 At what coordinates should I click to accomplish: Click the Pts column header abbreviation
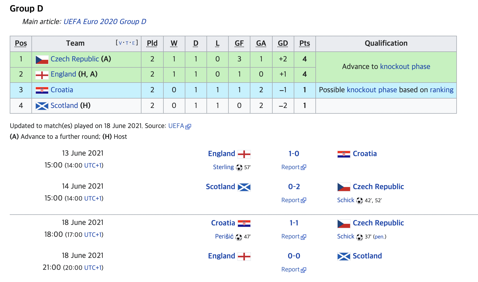(305, 43)
